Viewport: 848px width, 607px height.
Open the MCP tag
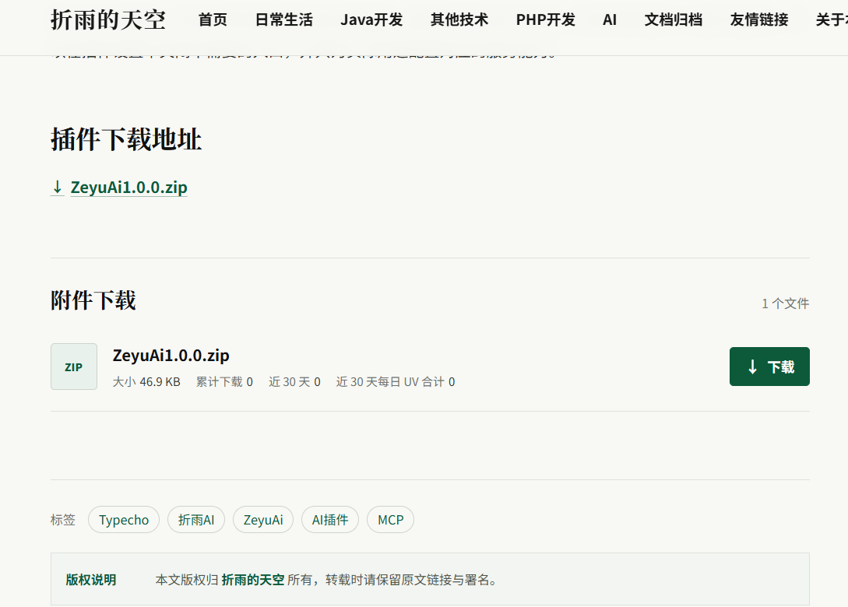(x=390, y=519)
